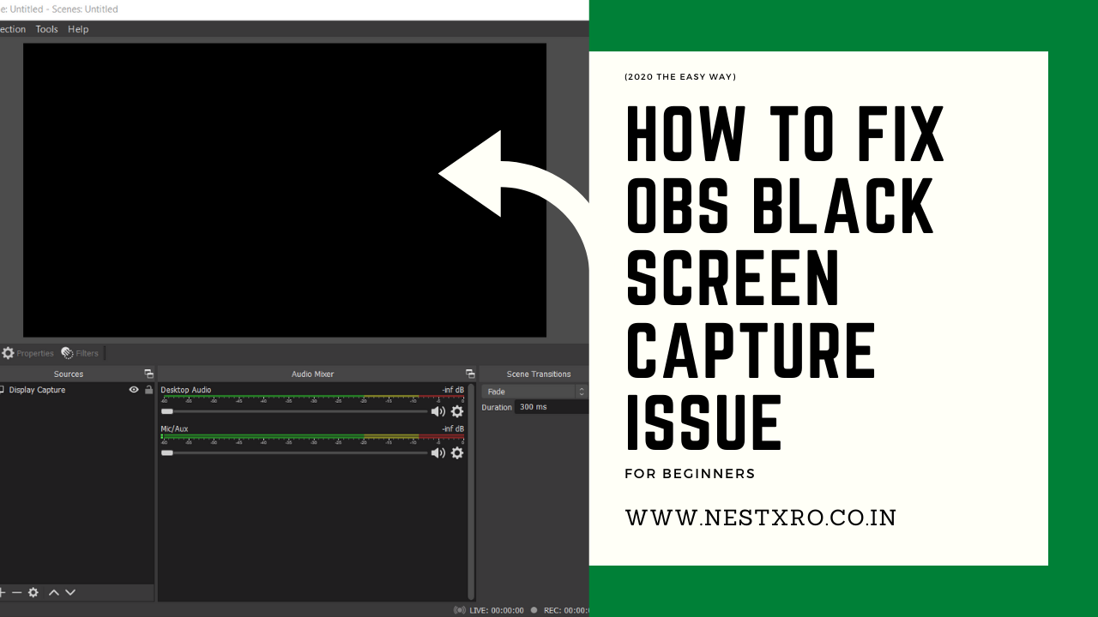The width and height of the screenshot is (1098, 617).
Task: Pop out the Sources dock
Action: pos(148,374)
